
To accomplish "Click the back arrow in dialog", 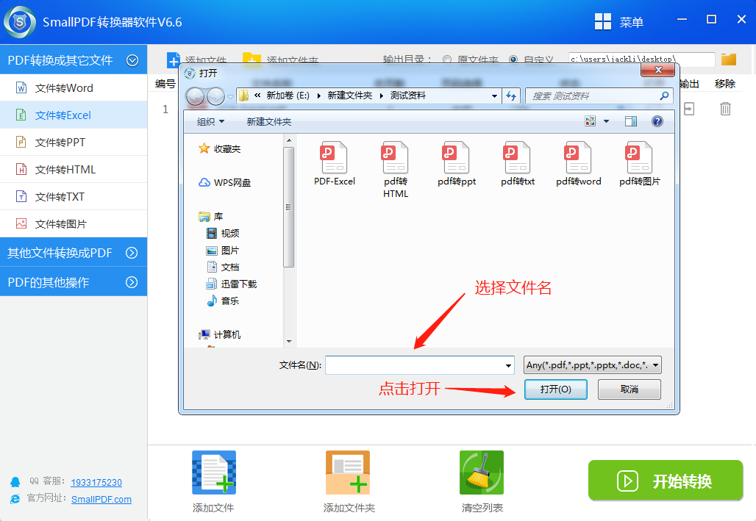I will [x=196, y=96].
